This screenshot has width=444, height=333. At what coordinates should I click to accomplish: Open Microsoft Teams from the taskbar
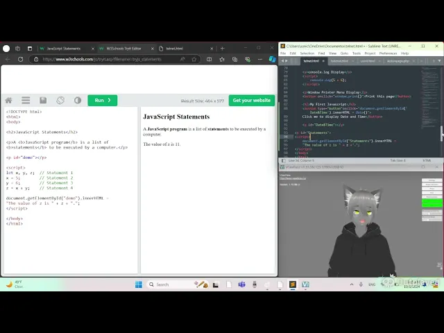(x=241, y=284)
